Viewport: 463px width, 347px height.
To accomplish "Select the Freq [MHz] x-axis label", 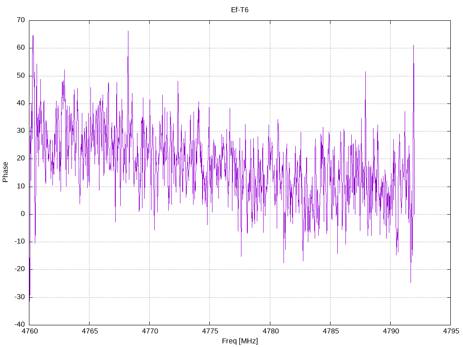I will [240, 341].
